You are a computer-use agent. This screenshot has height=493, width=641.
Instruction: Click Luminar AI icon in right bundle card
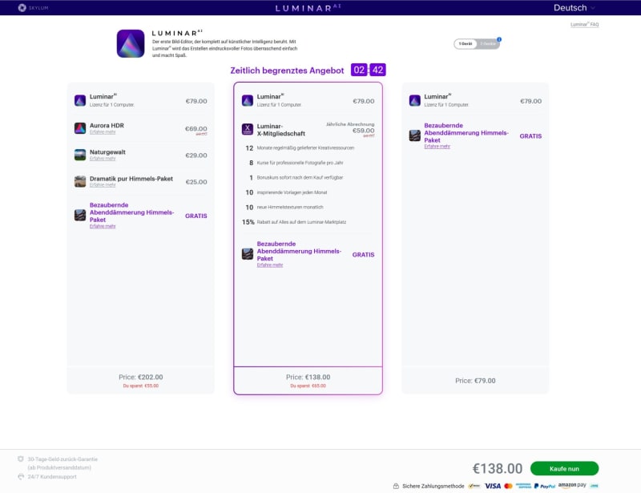click(x=414, y=100)
